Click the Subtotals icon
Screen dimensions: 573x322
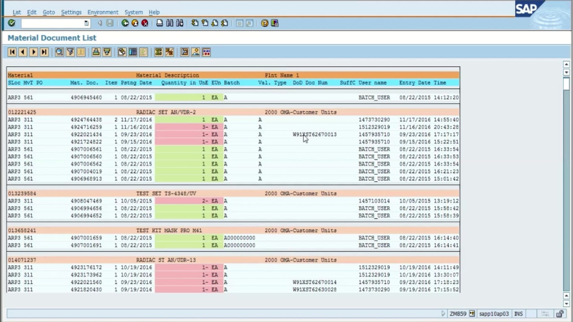click(x=169, y=52)
